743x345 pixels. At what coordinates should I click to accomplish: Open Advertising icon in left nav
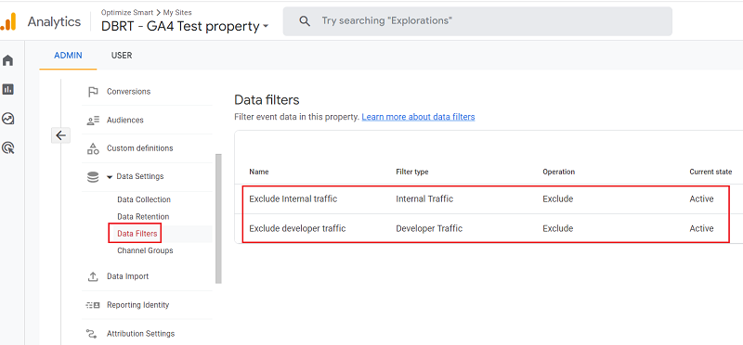pos(8,147)
